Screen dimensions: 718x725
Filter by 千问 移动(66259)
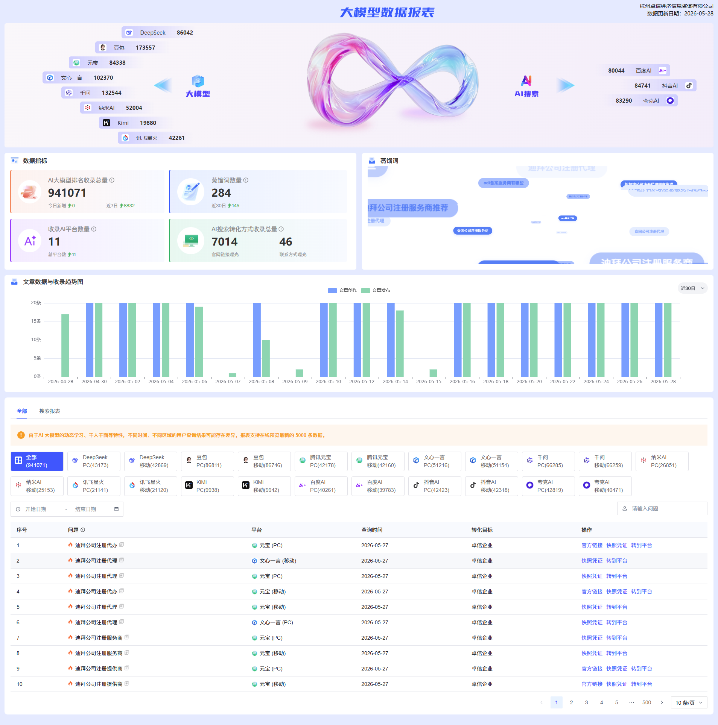point(605,461)
